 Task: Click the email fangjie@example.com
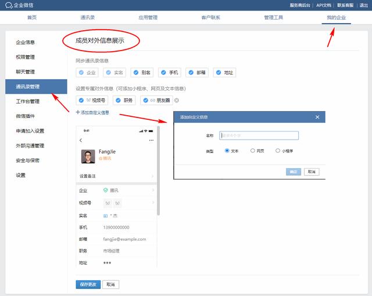click(x=124, y=239)
